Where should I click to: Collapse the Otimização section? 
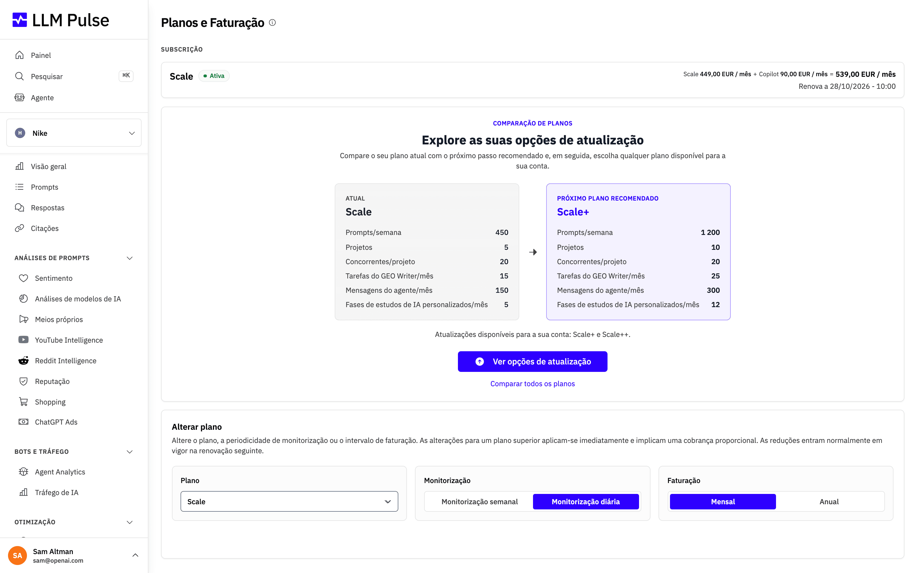130,522
